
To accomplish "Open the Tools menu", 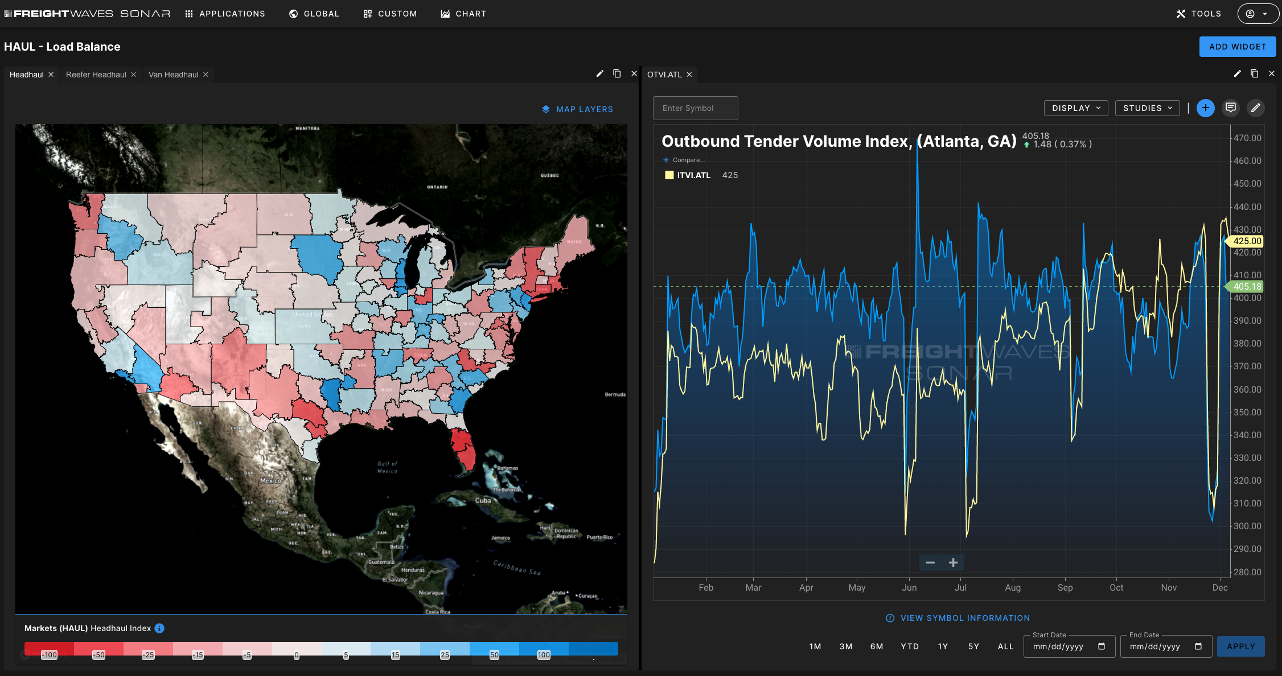I will [x=1198, y=14].
